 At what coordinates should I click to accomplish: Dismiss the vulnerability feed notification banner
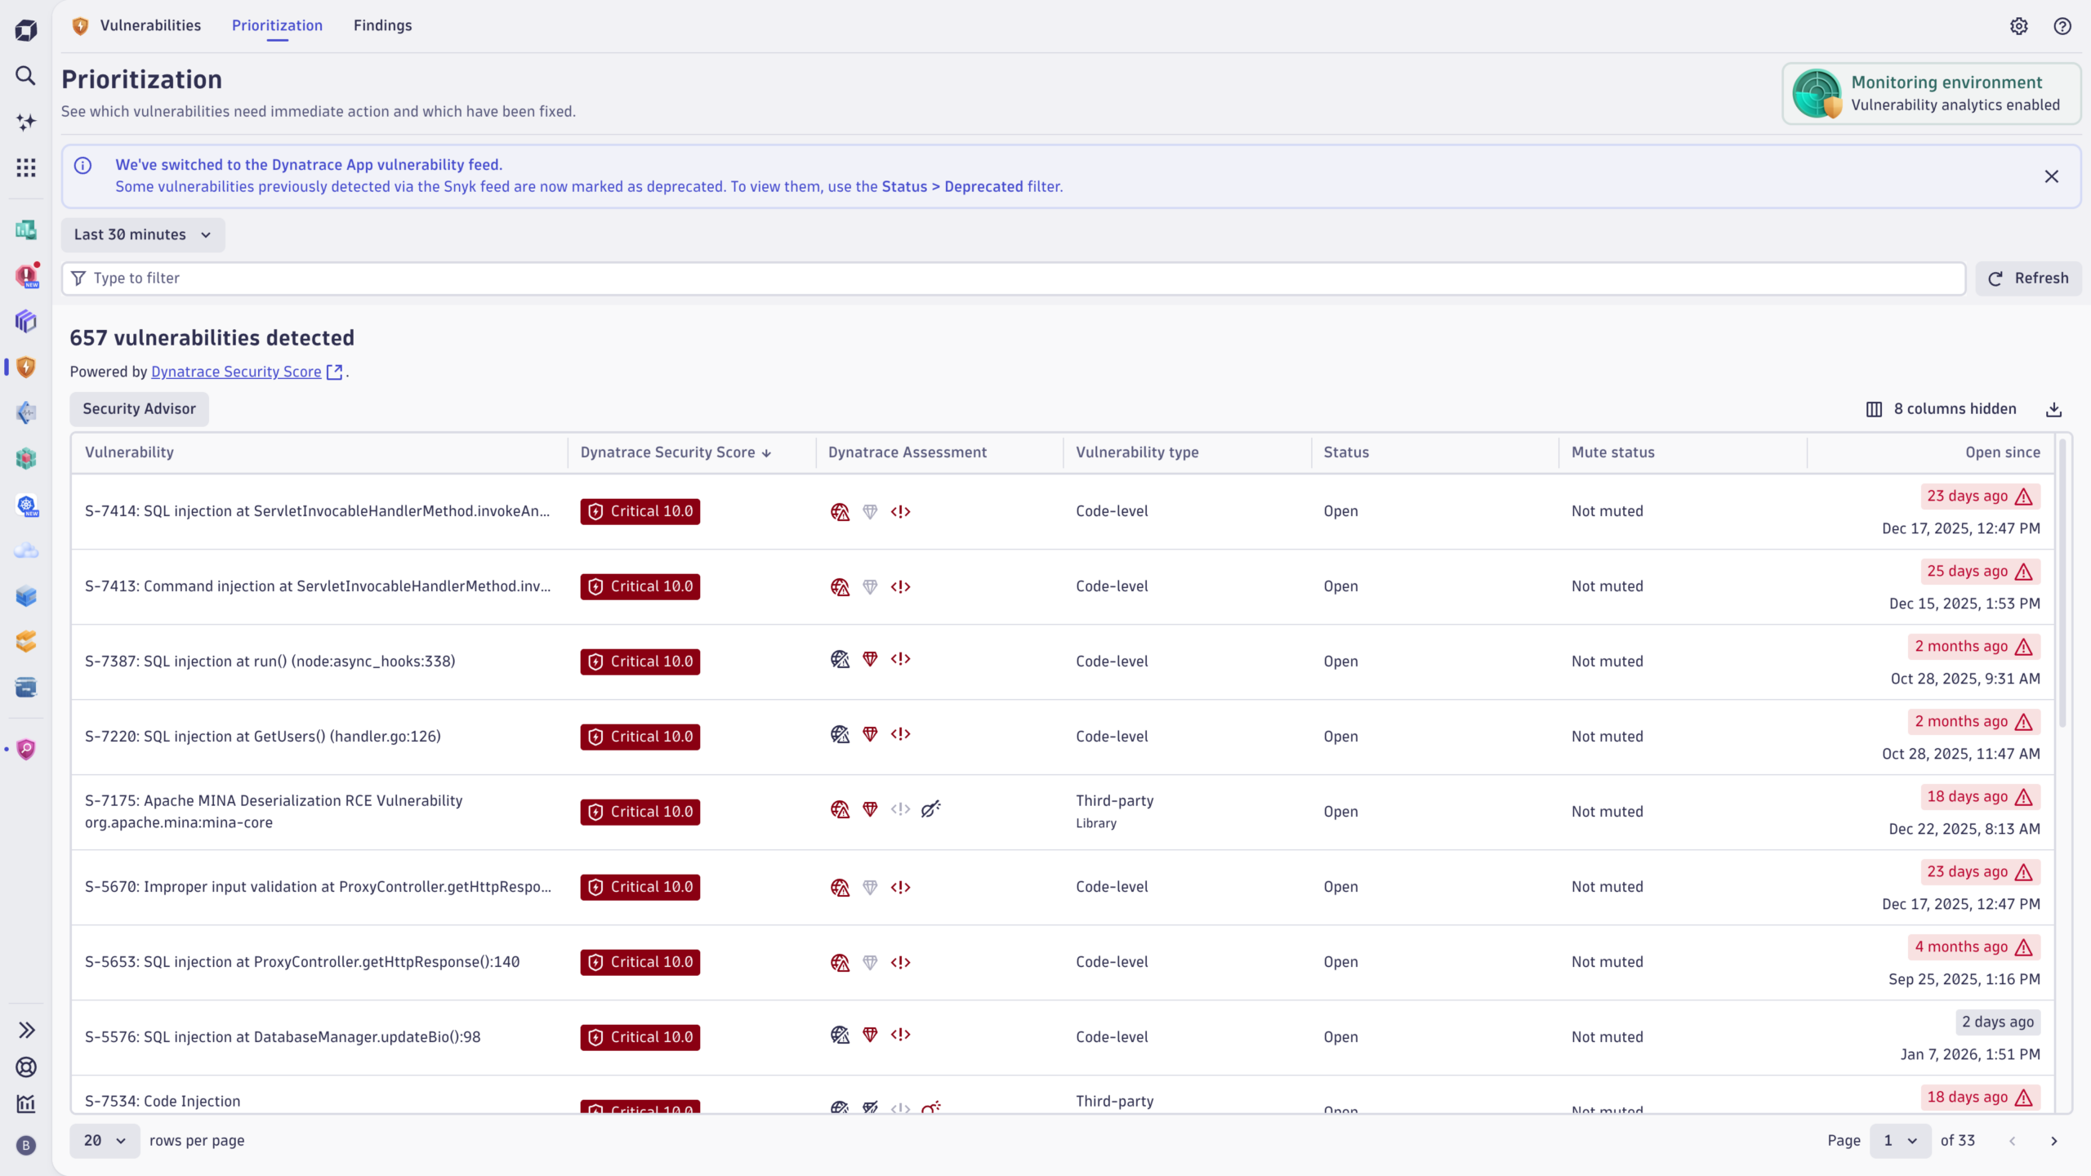(2051, 176)
